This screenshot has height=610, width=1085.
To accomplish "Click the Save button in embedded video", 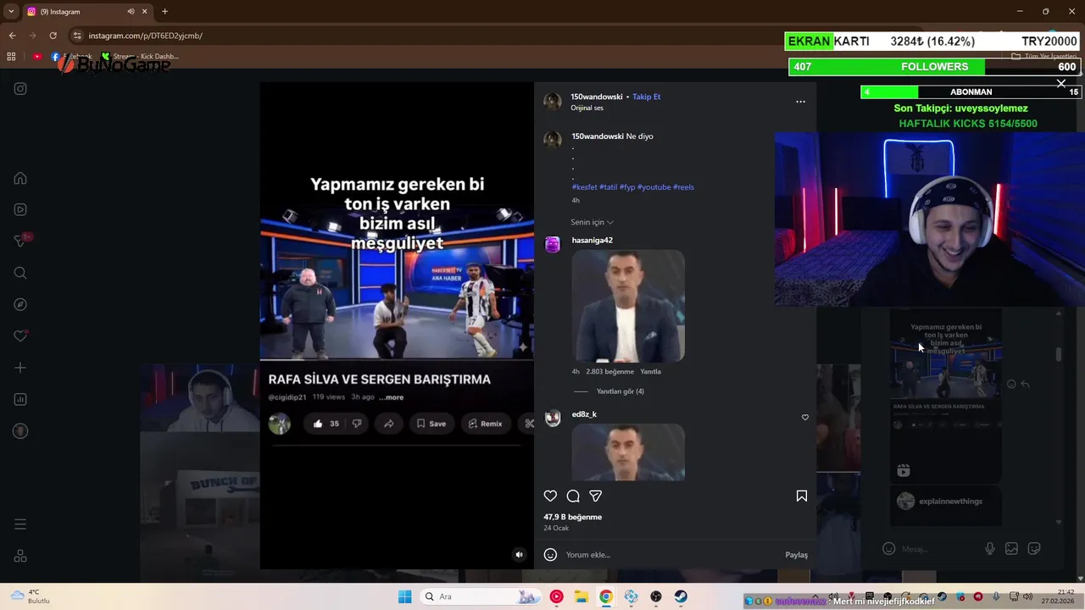I will 431,424.
